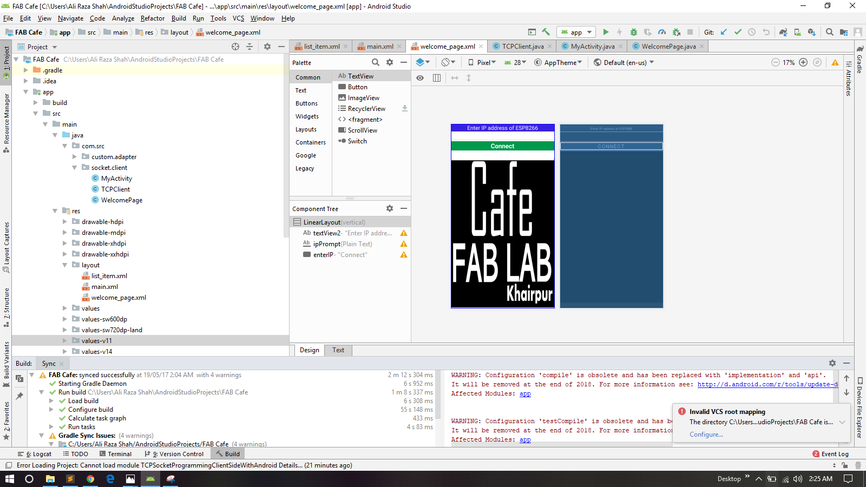Open the Default (en-us) locale dropdown
Image resolution: width=866 pixels, height=487 pixels.
624,62
